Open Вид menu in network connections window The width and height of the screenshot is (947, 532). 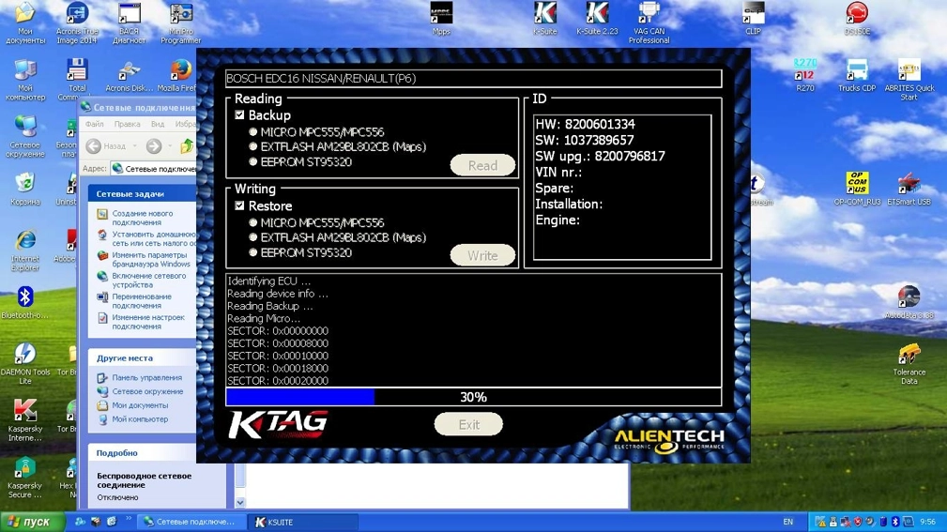pos(157,124)
